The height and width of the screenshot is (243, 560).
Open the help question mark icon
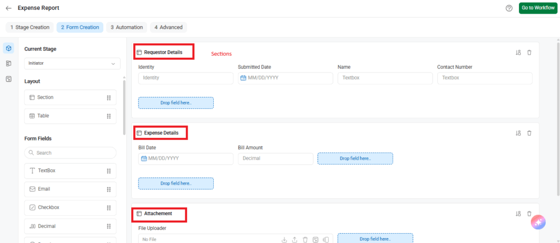509,8
